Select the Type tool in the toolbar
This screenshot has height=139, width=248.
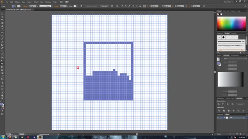2,29
